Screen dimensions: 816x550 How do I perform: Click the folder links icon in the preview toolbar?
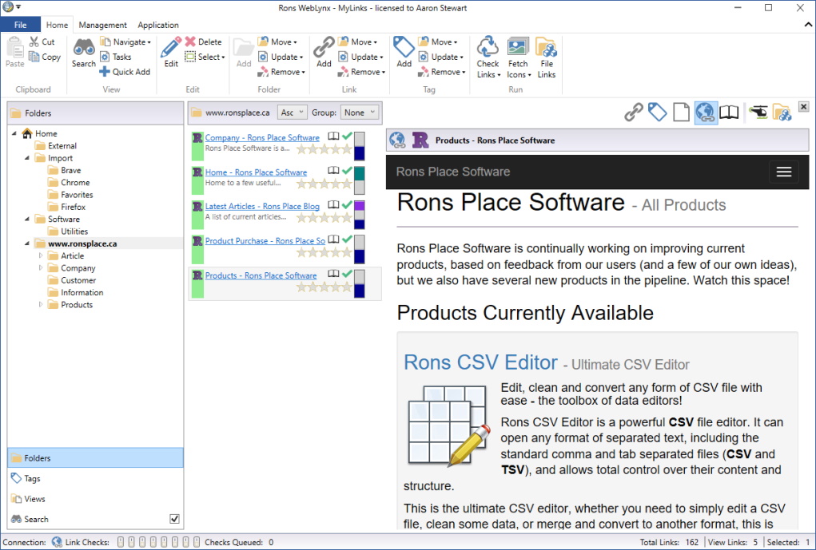(782, 112)
